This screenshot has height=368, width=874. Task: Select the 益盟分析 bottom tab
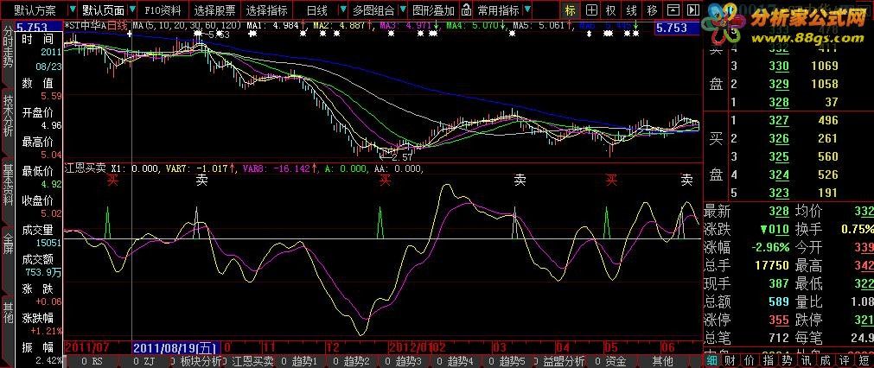click(560, 361)
